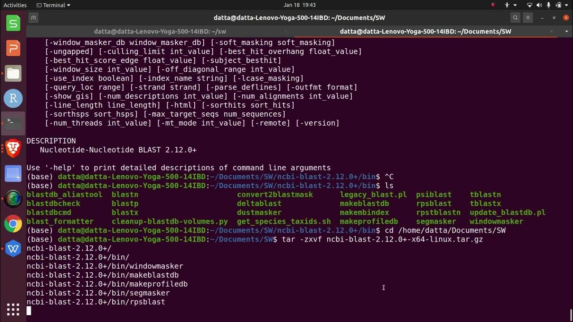Select the Terminal icon in the dock
This screenshot has height=322, width=573.
click(x=13, y=123)
